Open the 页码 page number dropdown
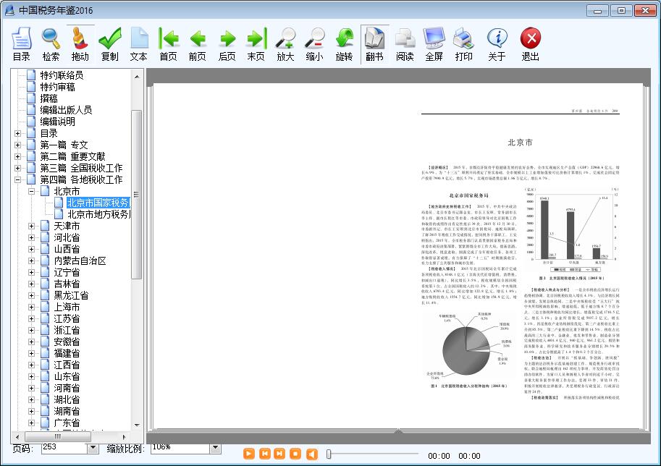This screenshot has width=661, height=466. coord(93,449)
